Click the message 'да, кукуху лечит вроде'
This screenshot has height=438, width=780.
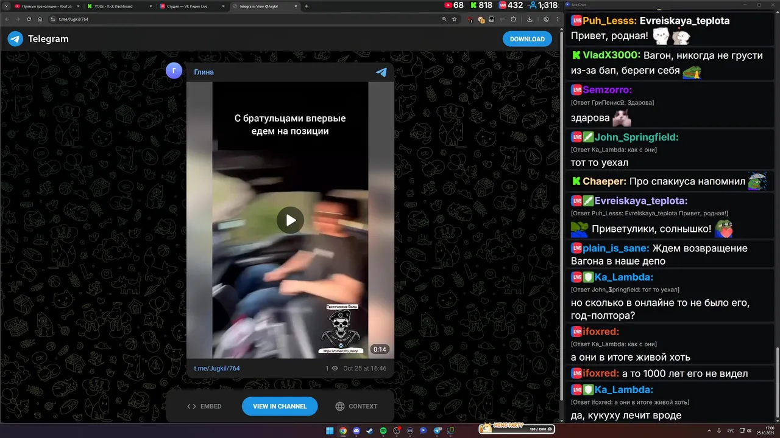click(x=626, y=415)
